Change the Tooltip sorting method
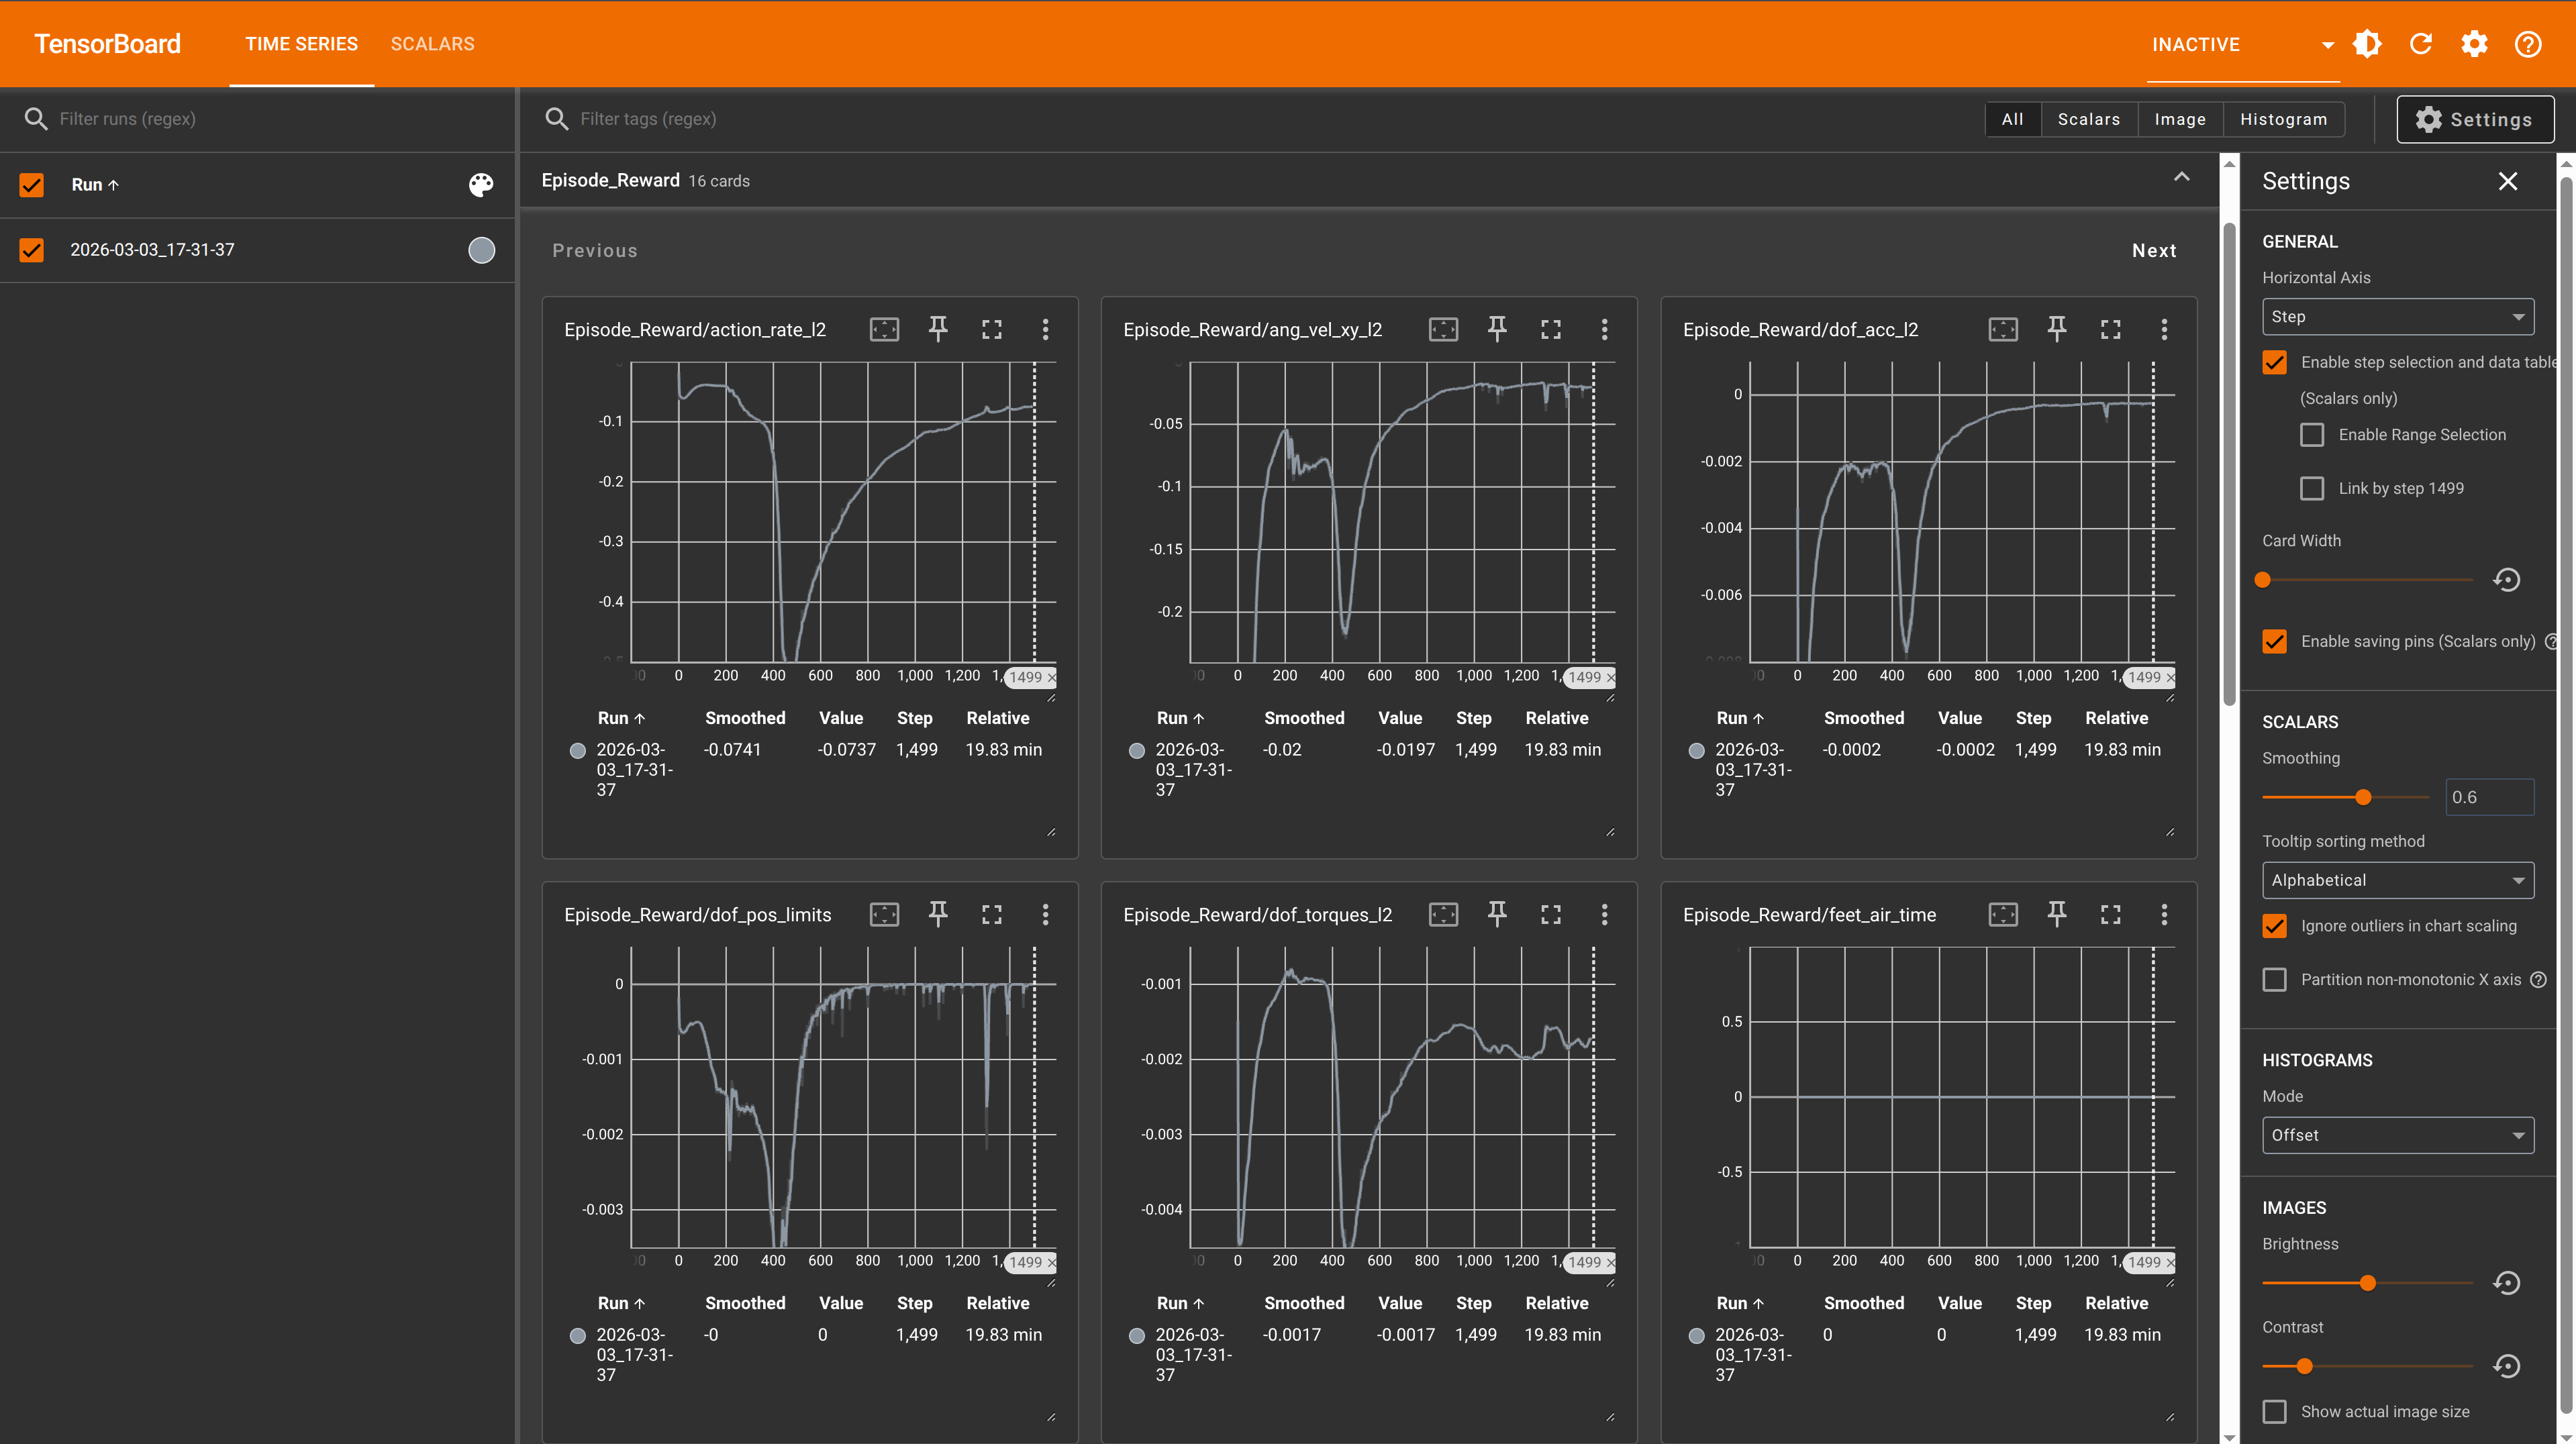 2397,880
